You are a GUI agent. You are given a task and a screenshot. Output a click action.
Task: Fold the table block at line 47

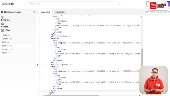coord(41,38)
